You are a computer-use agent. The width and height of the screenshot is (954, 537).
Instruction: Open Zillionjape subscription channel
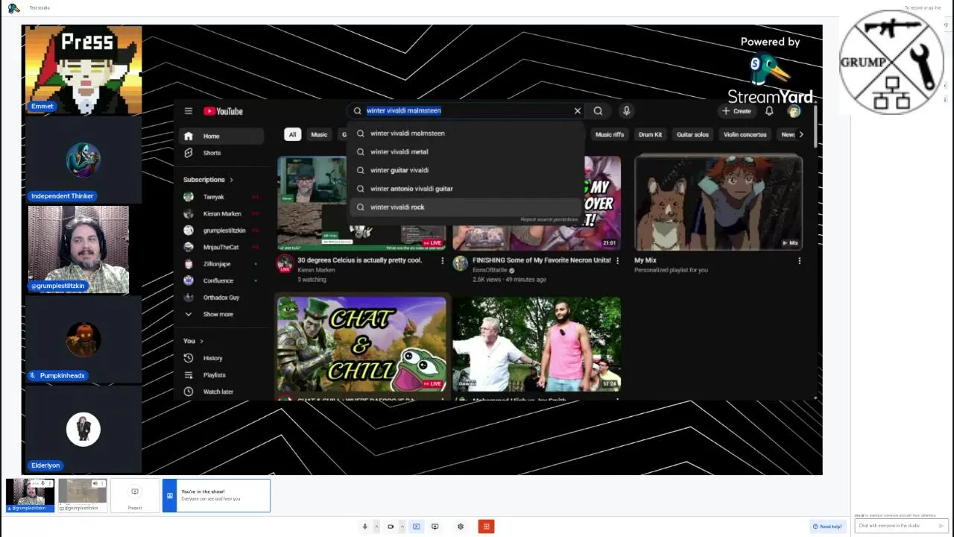click(221, 264)
